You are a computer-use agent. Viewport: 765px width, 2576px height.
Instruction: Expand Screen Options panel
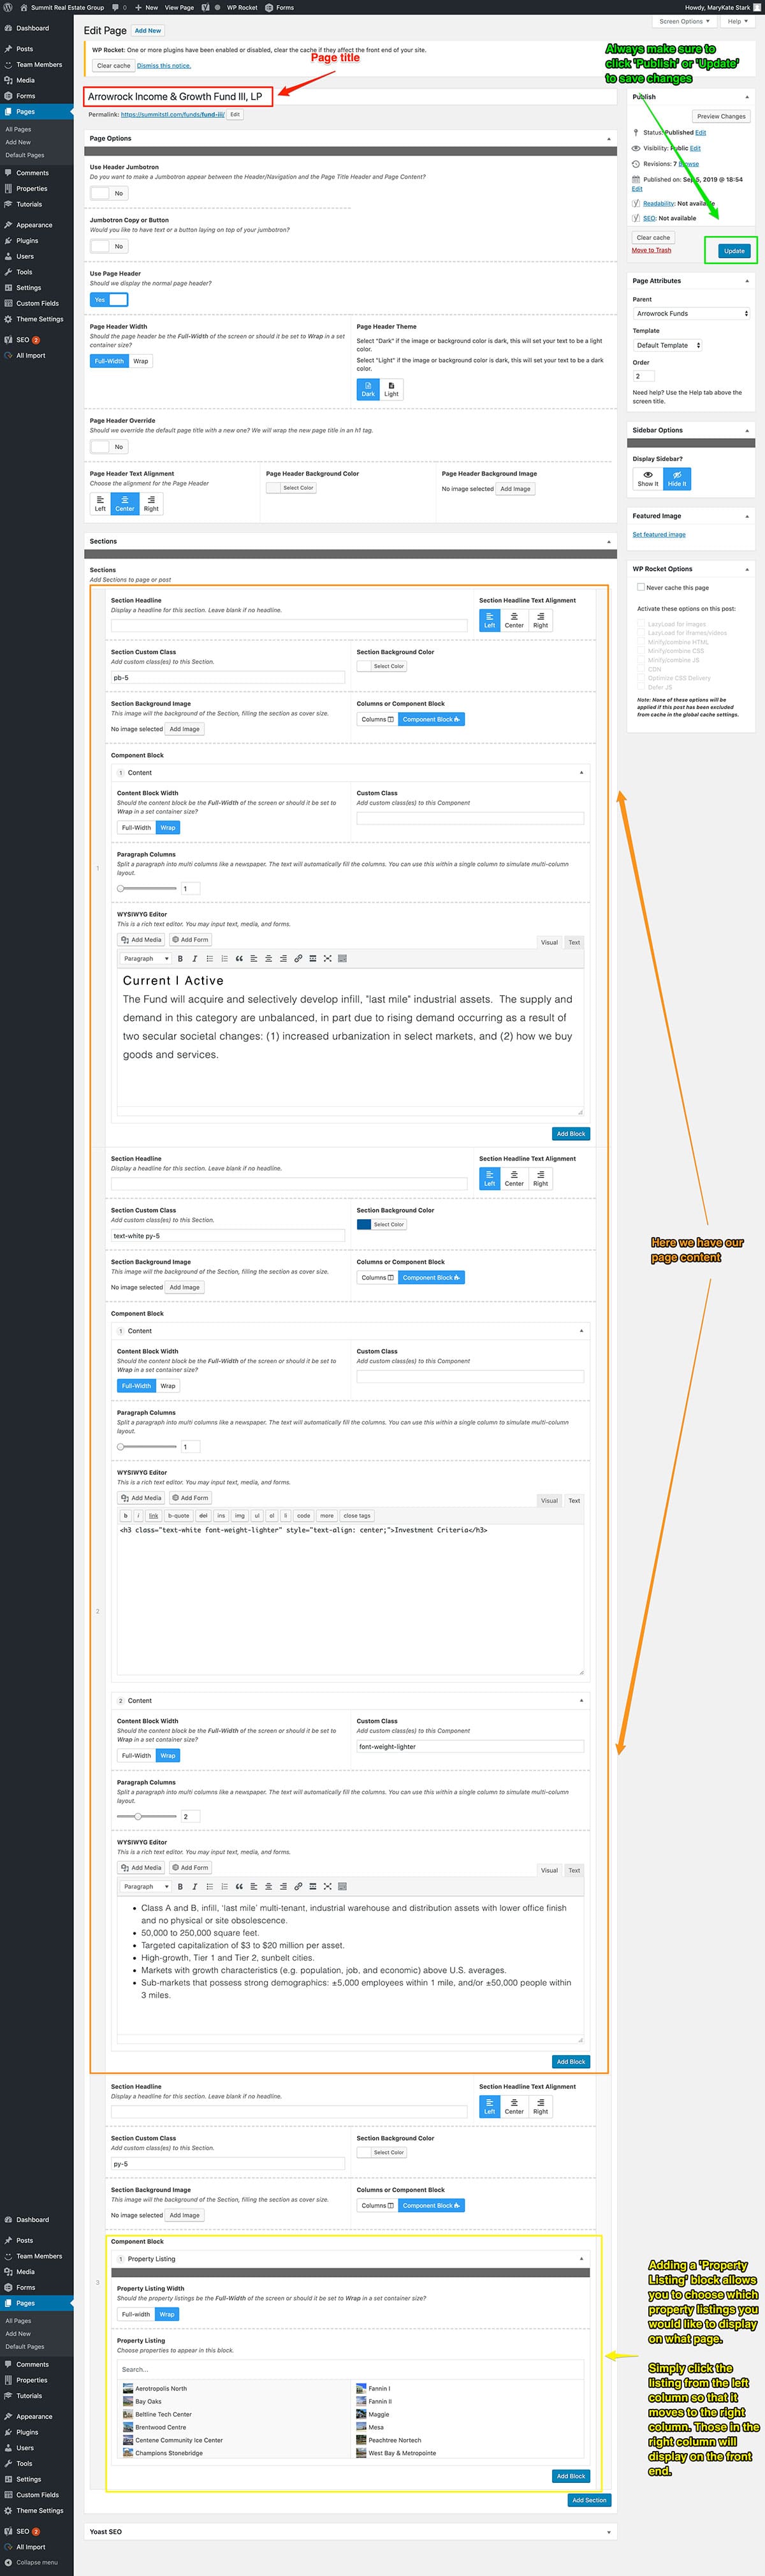pyautogui.click(x=684, y=21)
